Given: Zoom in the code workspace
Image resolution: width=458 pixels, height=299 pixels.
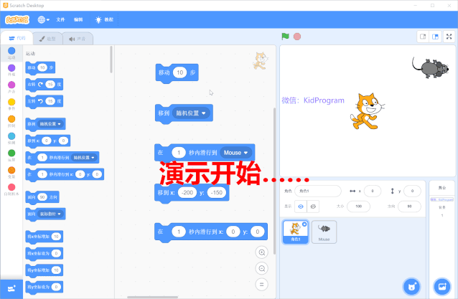Looking at the screenshot, I should [262, 252].
